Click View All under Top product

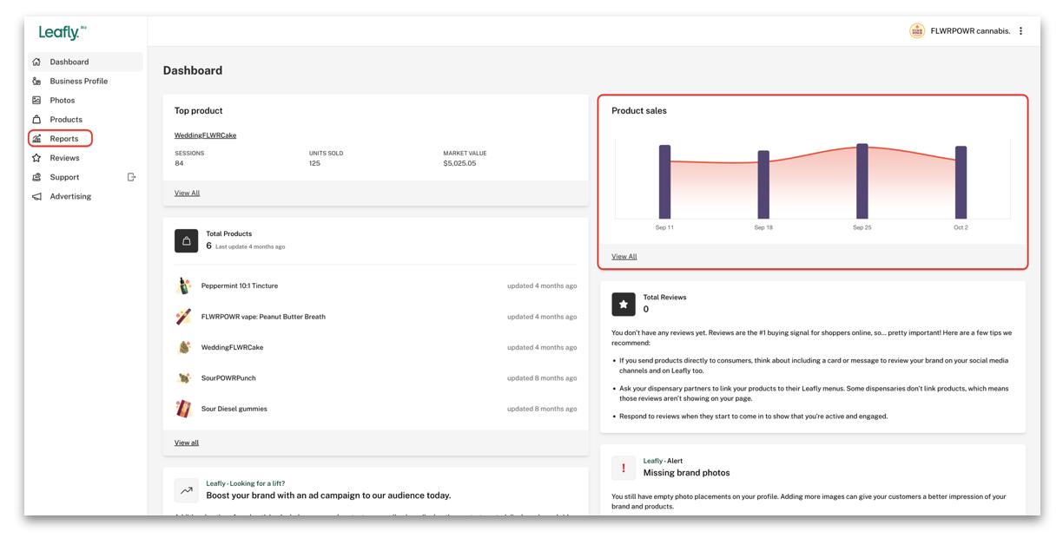coord(187,193)
